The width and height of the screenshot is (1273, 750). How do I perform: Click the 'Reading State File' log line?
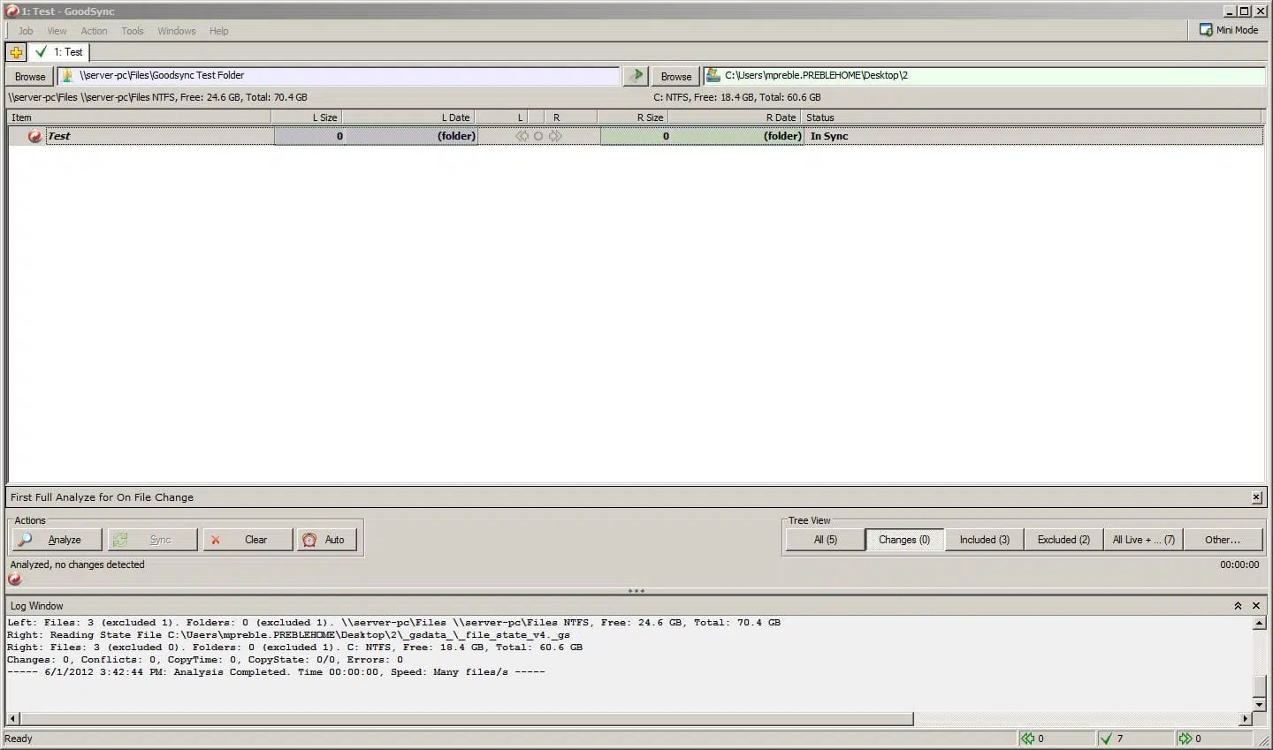click(x=288, y=635)
